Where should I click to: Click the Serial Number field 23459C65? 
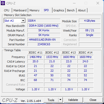[44, 44]
